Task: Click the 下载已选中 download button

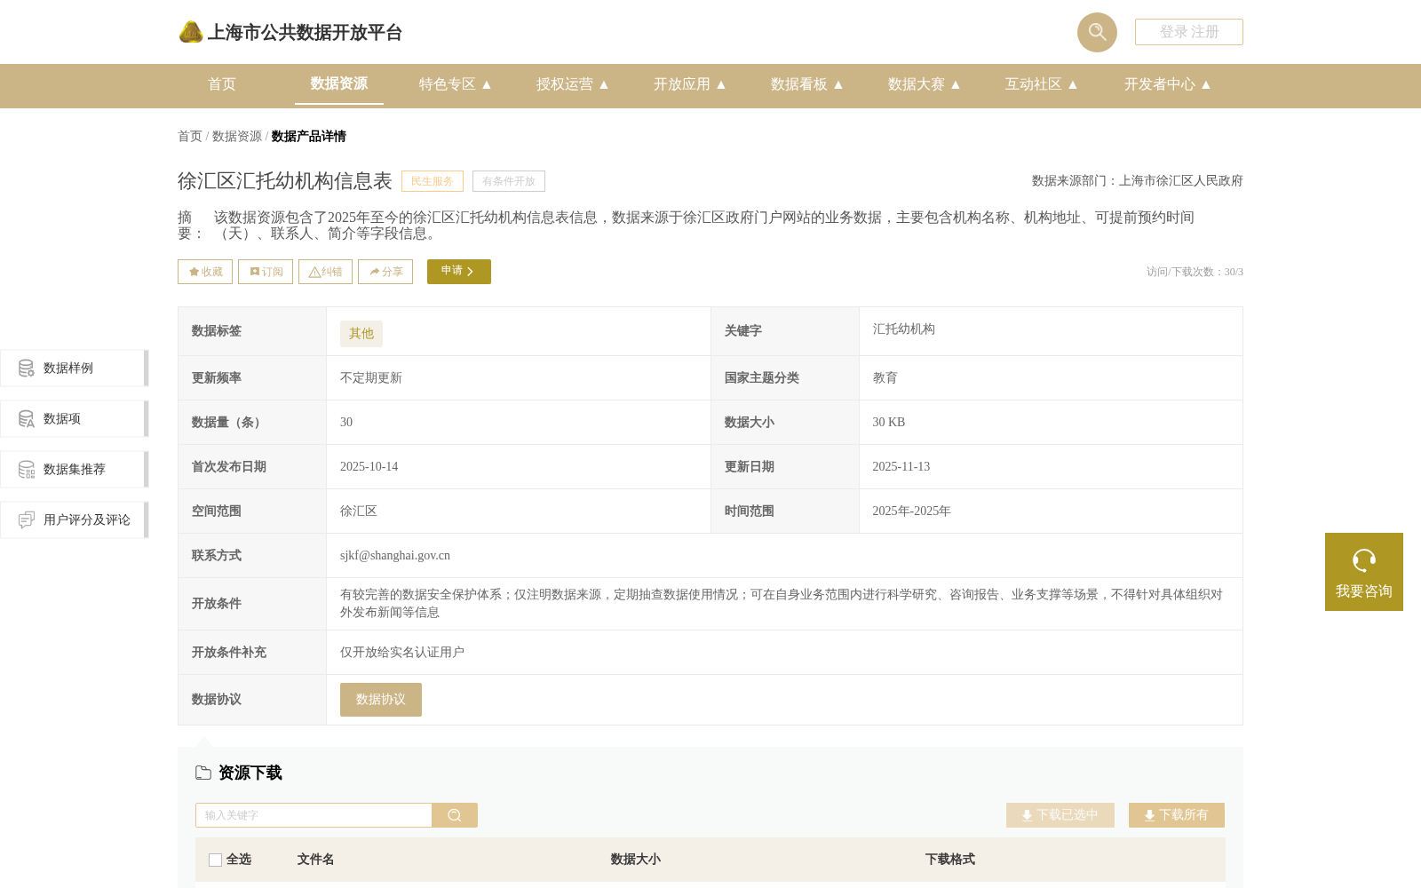Action: tap(1060, 815)
